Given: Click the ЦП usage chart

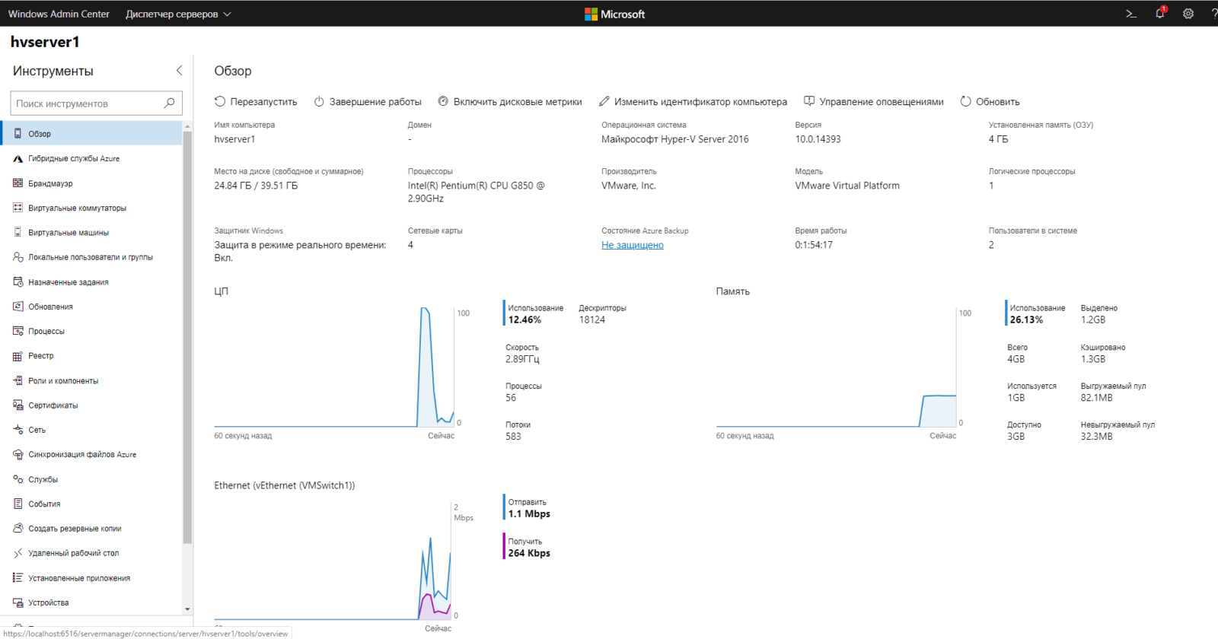Looking at the screenshot, I should coord(334,367).
